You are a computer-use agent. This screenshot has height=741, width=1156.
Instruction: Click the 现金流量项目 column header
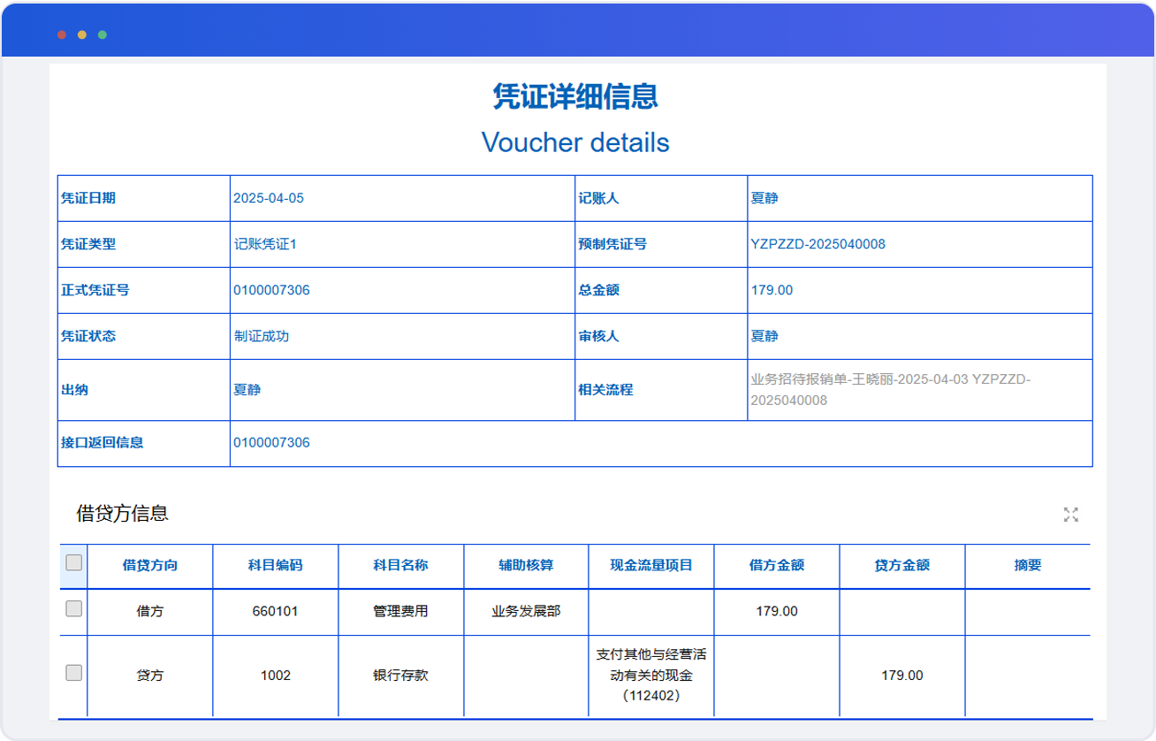click(650, 565)
